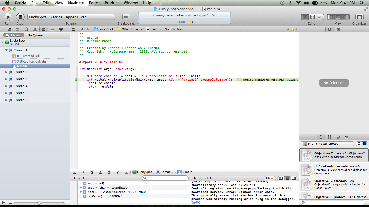Click the Step Over debug icon

click(x=92, y=172)
